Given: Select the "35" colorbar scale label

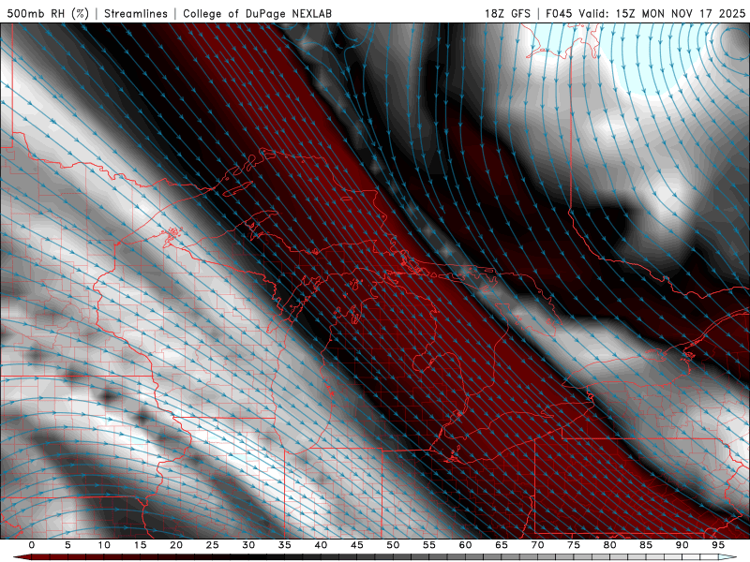Looking at the screenshot, I should coord(285,545).
